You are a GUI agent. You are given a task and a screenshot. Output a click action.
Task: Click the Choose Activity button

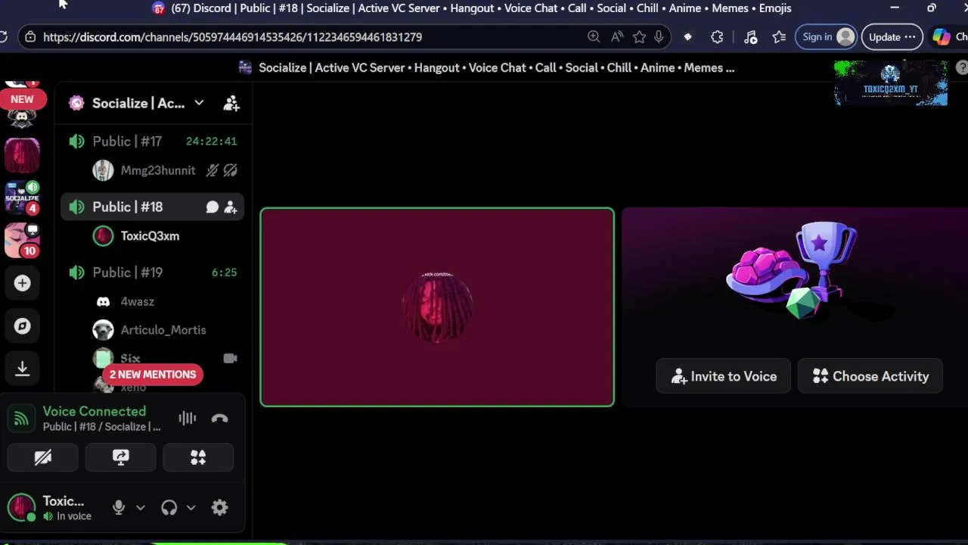870,376
